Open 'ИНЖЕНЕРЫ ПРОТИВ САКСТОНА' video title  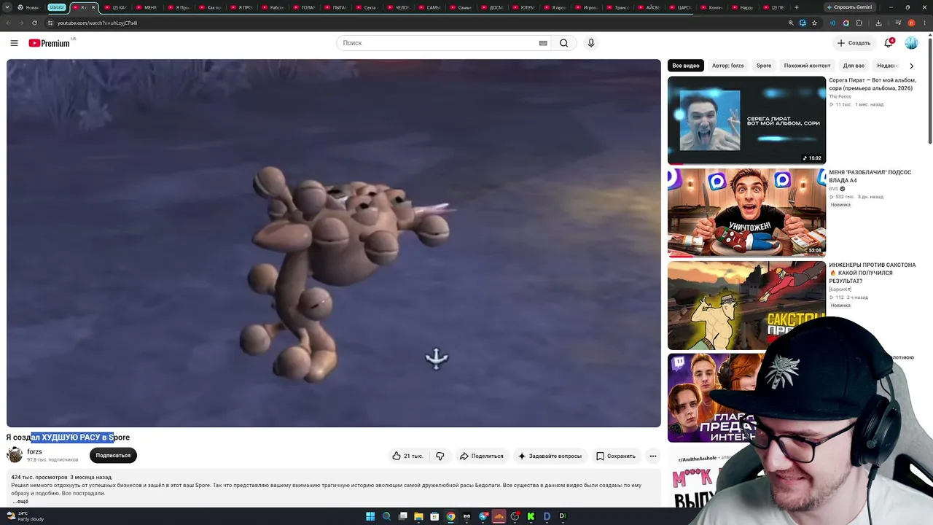point(873,273)
